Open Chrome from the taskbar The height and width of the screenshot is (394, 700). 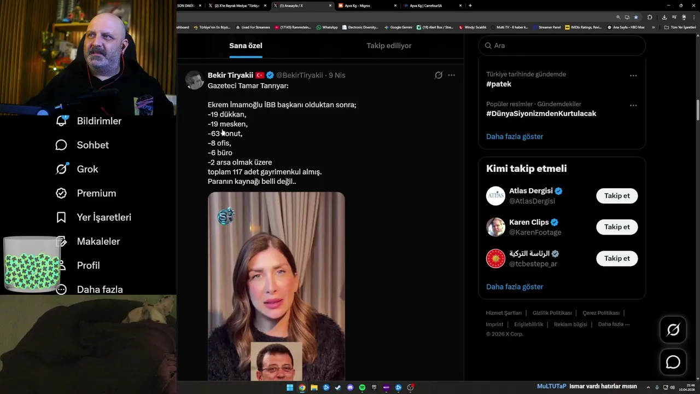point(302,387)
